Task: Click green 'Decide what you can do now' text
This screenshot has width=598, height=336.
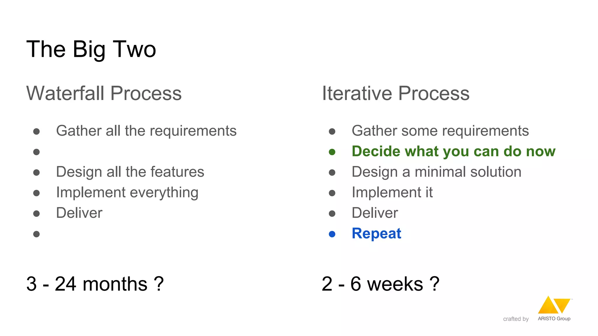Action: (453, 151)
